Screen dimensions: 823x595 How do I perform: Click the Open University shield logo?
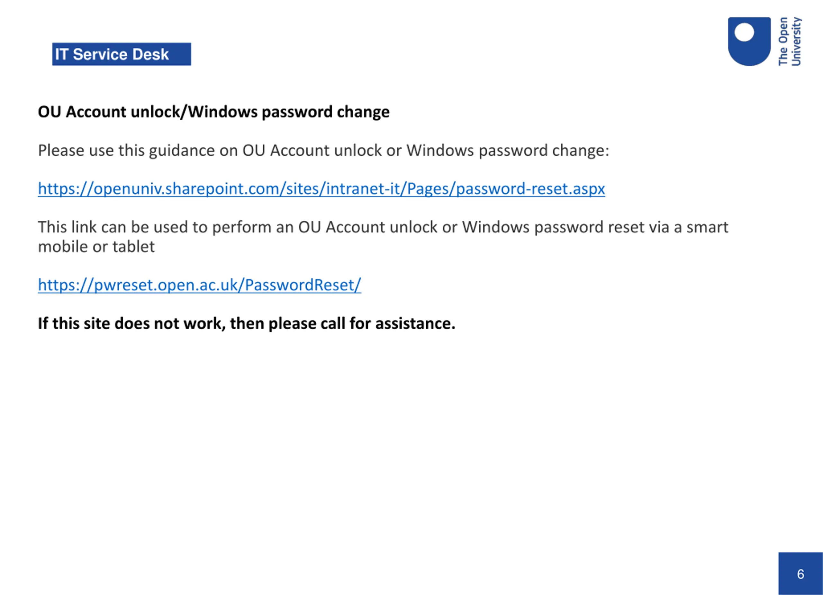tap(749, 51)
